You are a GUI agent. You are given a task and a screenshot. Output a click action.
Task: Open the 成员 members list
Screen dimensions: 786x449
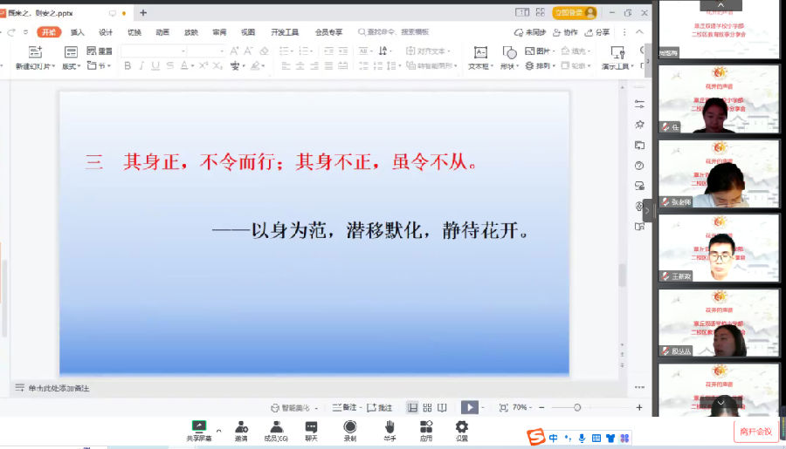276,427
